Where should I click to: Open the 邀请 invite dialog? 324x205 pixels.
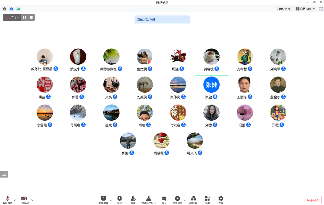coord(133,200)
